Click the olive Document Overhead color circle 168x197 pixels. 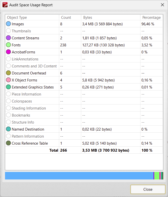point(8,73)
